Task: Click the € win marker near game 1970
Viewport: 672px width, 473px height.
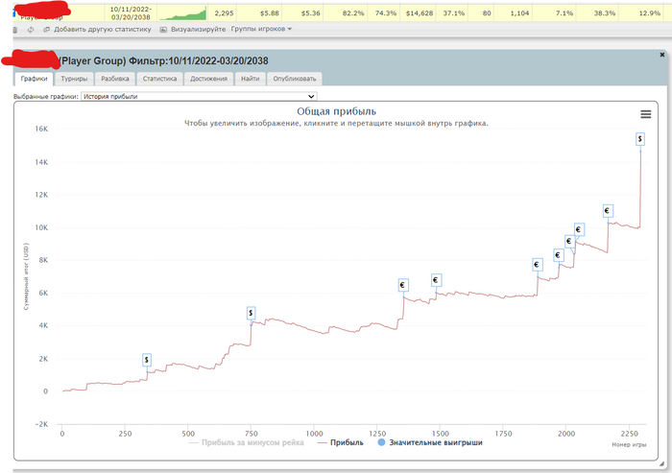Action: coord(558,255)
